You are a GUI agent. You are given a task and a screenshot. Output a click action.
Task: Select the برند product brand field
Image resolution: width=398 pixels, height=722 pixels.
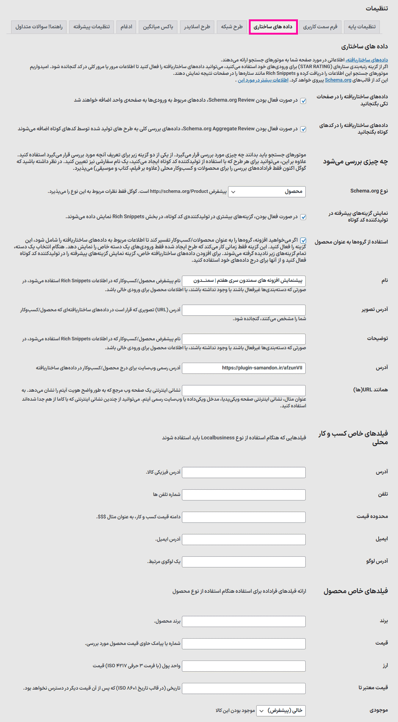click(244, 621)
